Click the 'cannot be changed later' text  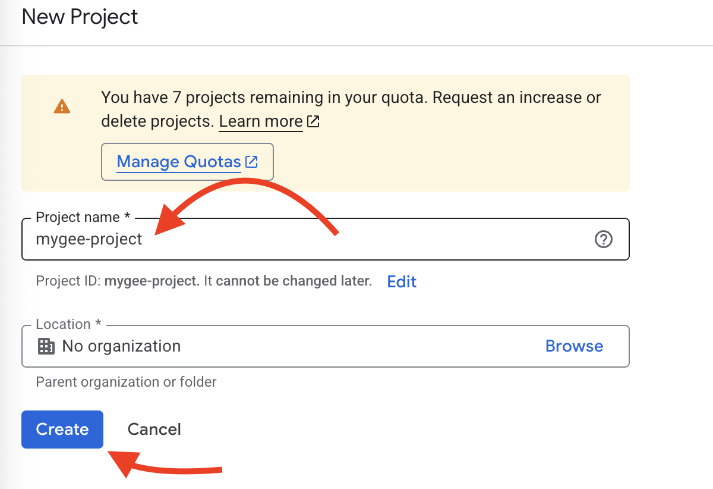point(294,281)
